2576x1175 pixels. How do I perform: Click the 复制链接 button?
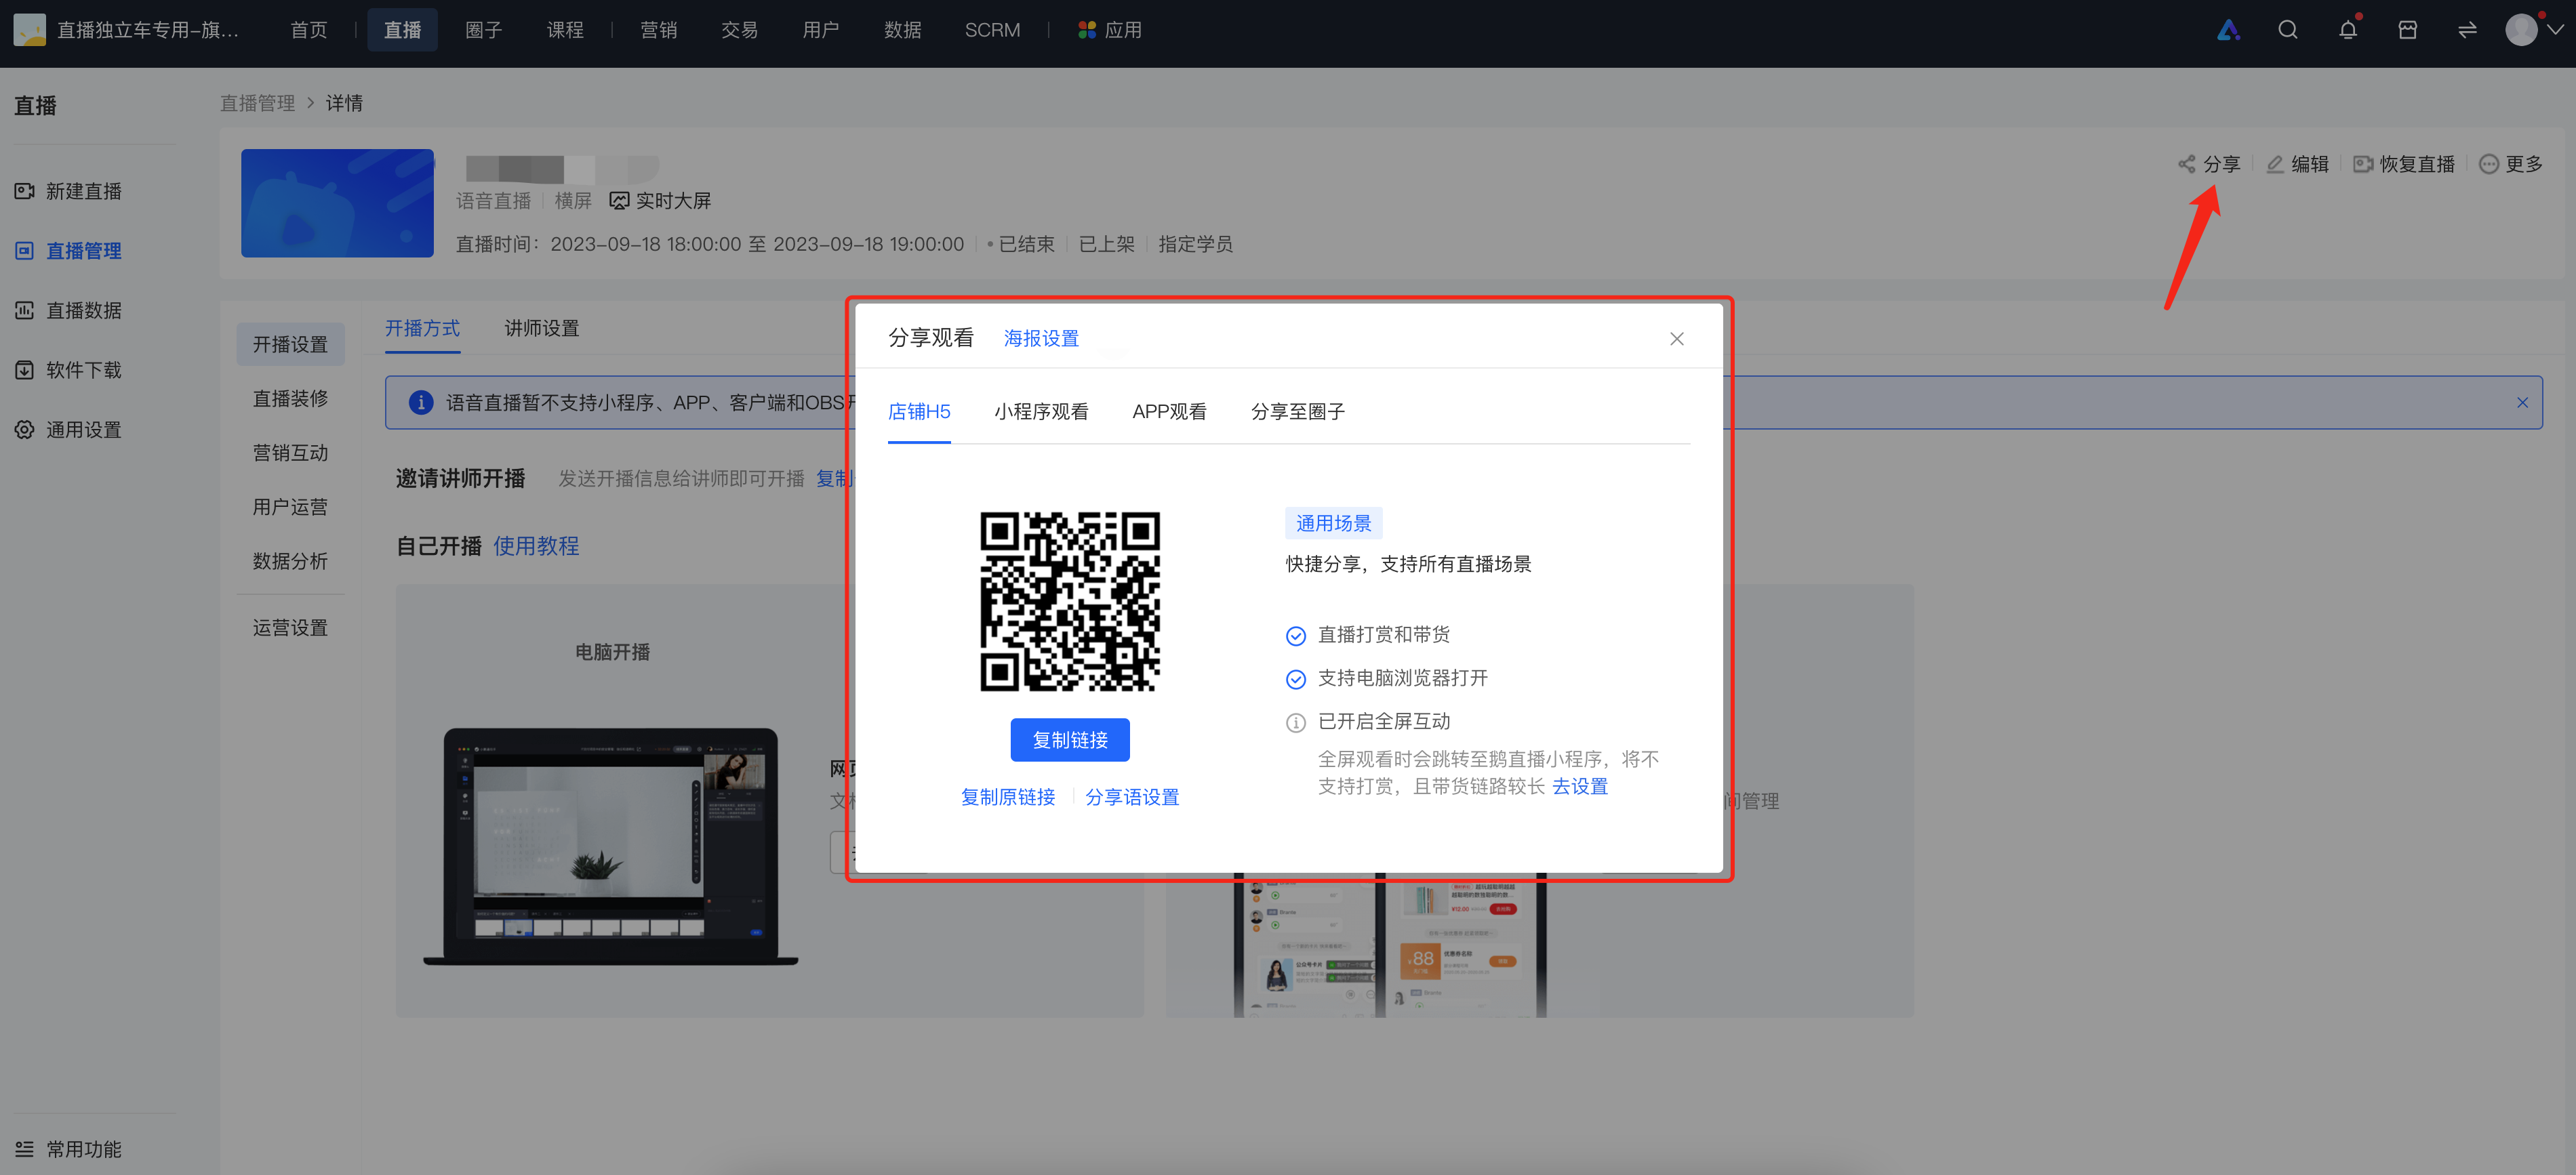[x=1070, y=740]
